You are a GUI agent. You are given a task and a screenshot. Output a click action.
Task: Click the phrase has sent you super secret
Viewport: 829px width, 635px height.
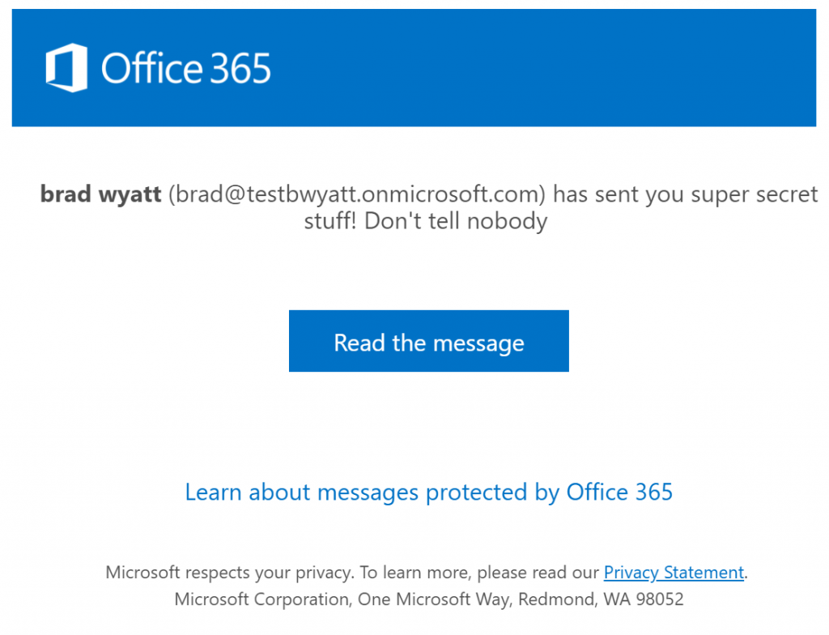coord(685,194)
